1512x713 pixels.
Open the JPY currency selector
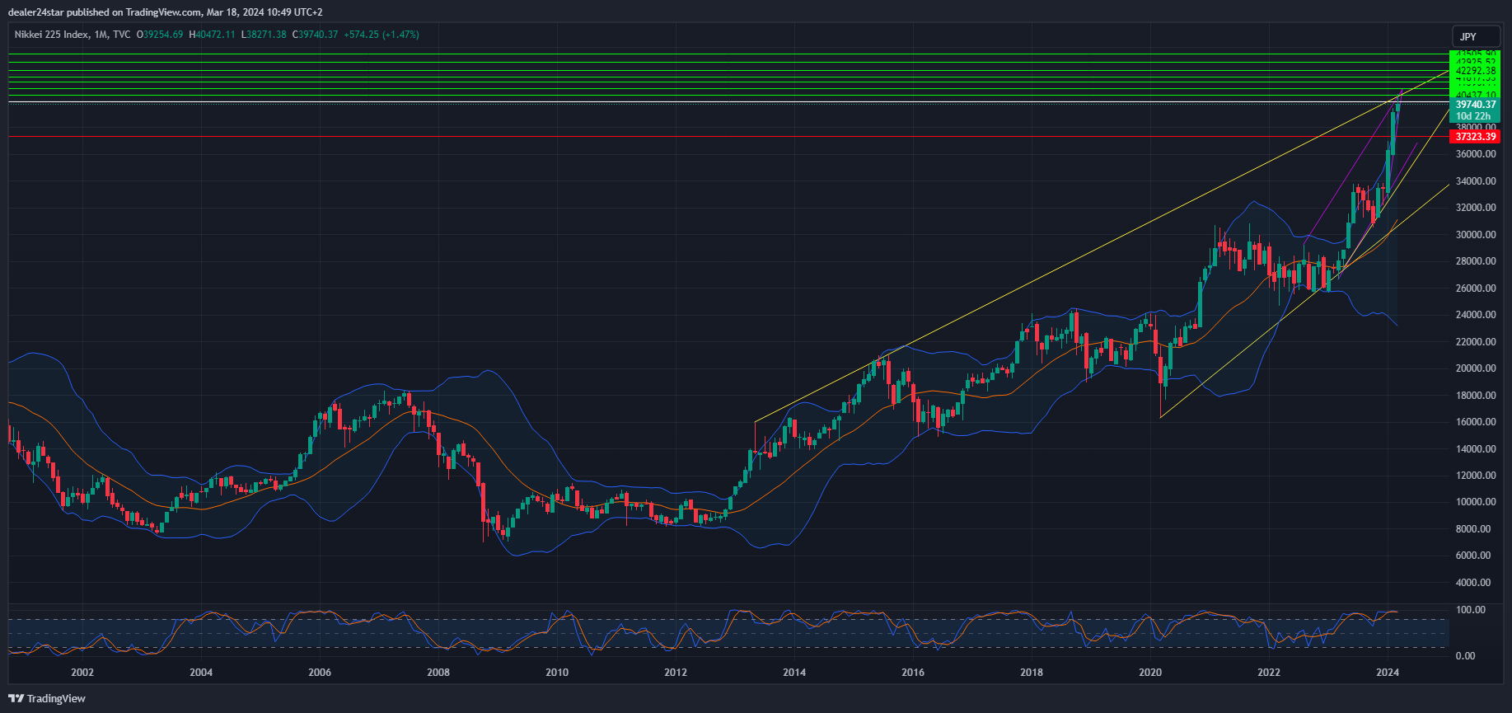[1476, 36]
